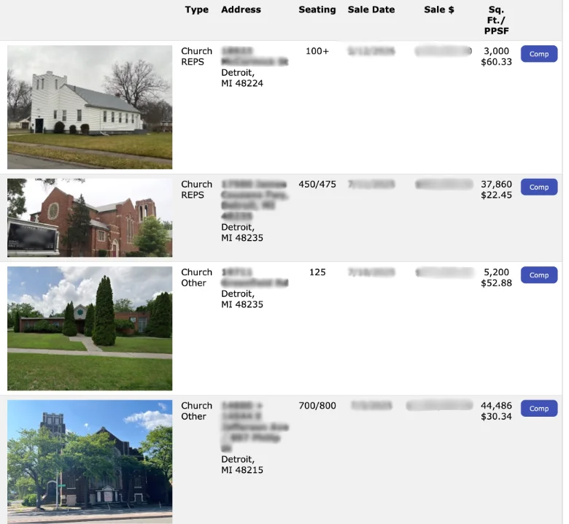Viewport: 569px width, 524px height.
Task: Open low brick church with evergreens photo
Action: click(x=90, y=328)
